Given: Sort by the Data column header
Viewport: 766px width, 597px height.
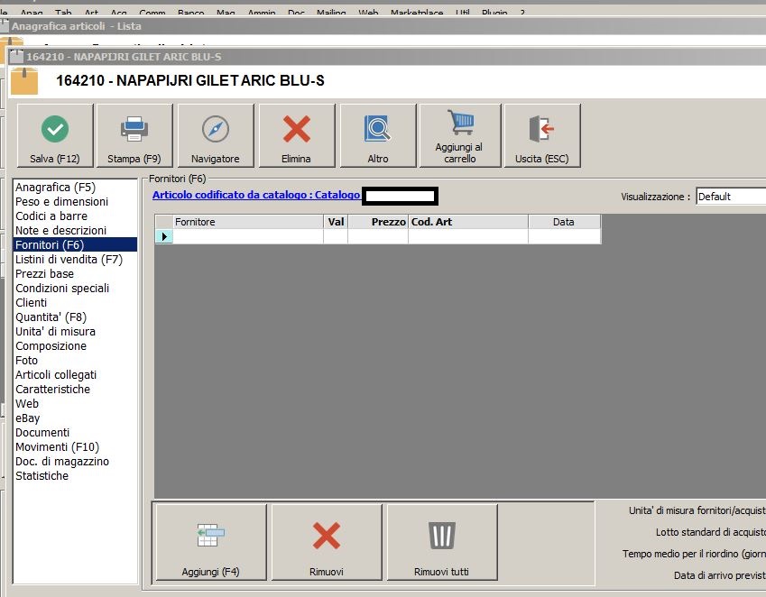Looking at the screenshot, I should tap(564, 222).
